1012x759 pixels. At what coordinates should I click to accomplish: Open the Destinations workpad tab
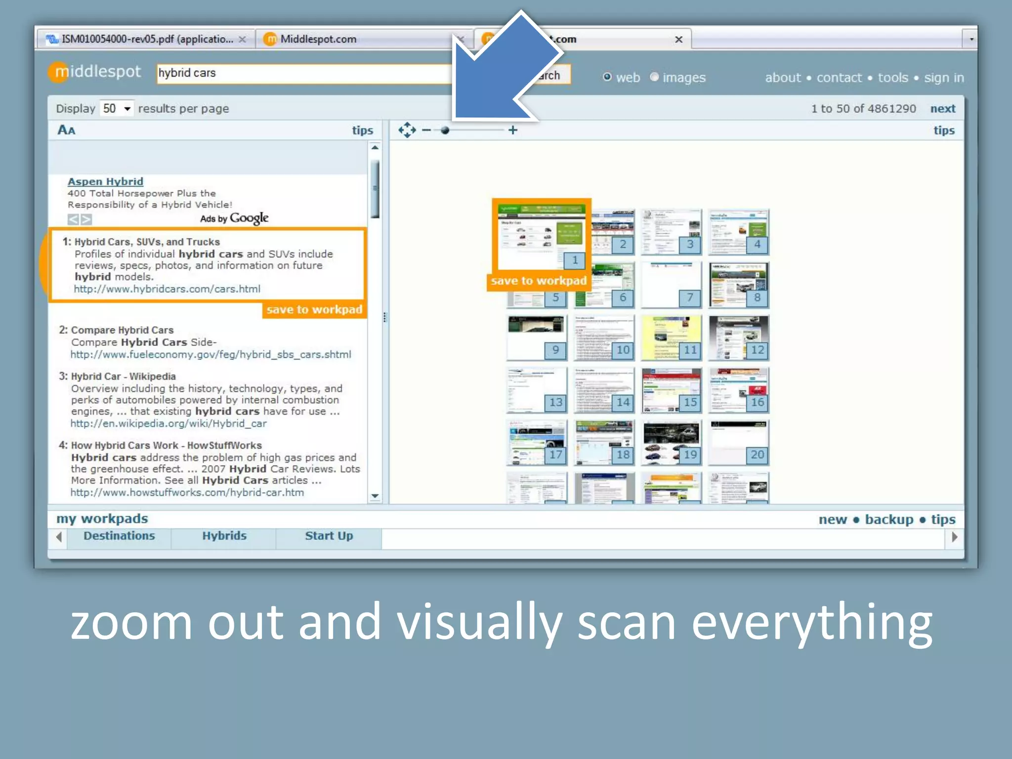[119, 536]
